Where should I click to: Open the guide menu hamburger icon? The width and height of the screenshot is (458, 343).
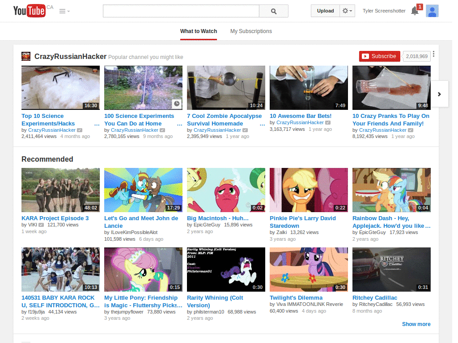[64, 11]
